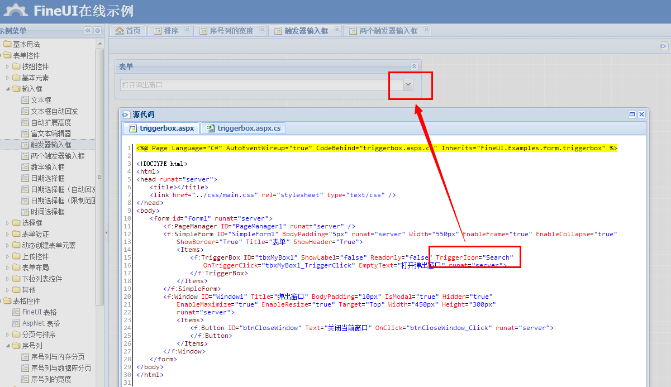
Task: Switch to the 两个触发器输入框 tab
Action: point(388,31)
